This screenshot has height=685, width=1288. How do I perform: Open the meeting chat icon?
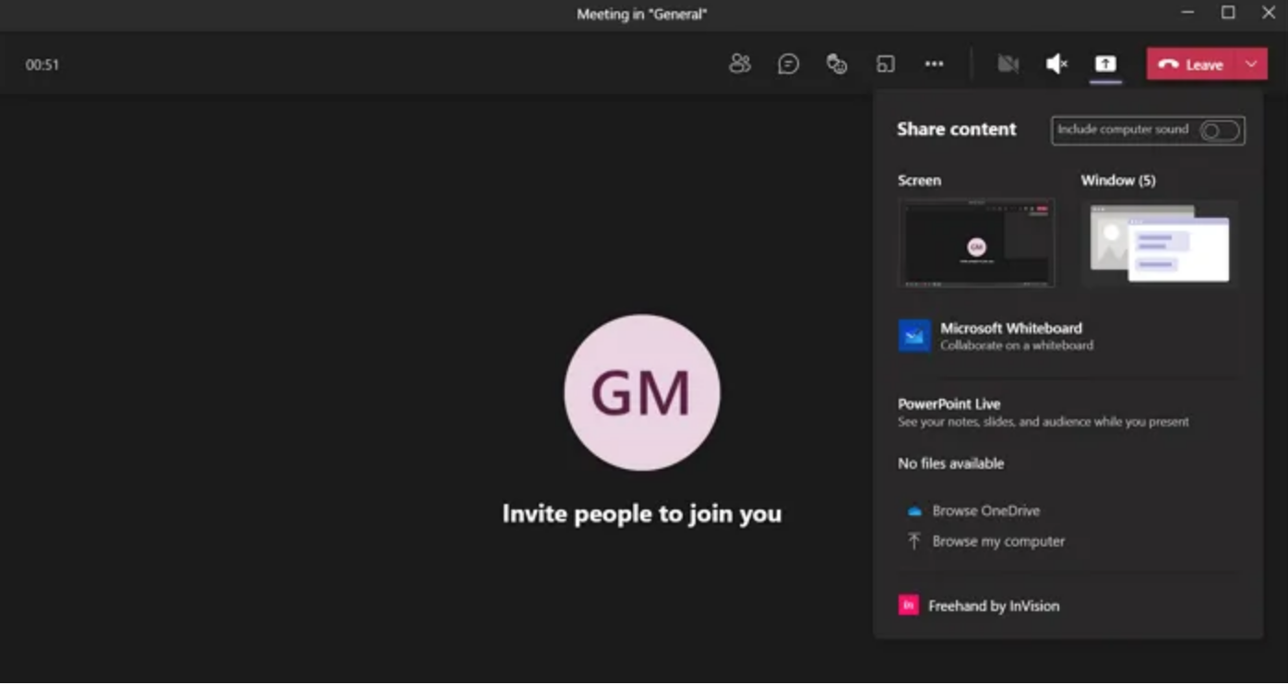[x=788, y=64]
